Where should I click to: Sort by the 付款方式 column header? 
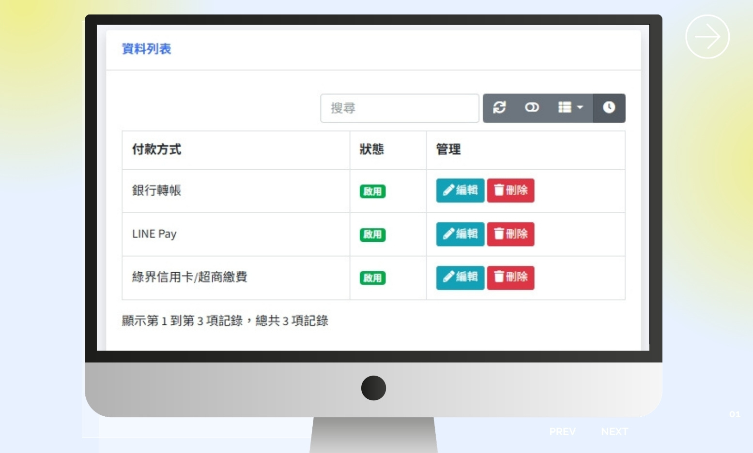tap(156, 150)
